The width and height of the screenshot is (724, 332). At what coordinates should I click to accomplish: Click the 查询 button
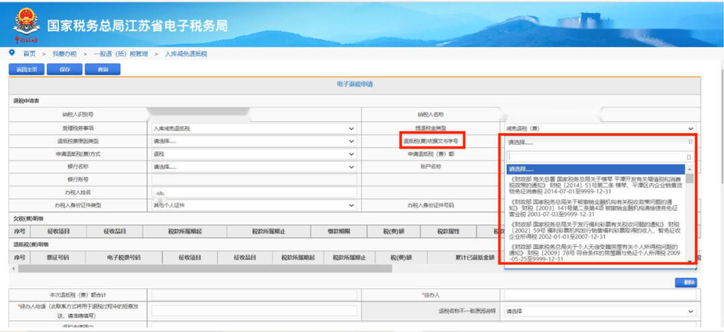click(x=103, y=70)
